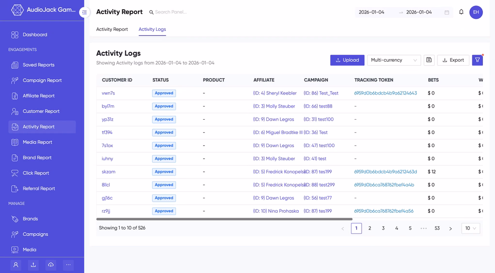Open the filter funnel button
The width and height of the screenshot is (495, 273).
coord(477,60)
